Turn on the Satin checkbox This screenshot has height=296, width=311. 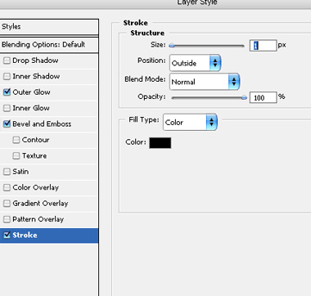point(7,172)
